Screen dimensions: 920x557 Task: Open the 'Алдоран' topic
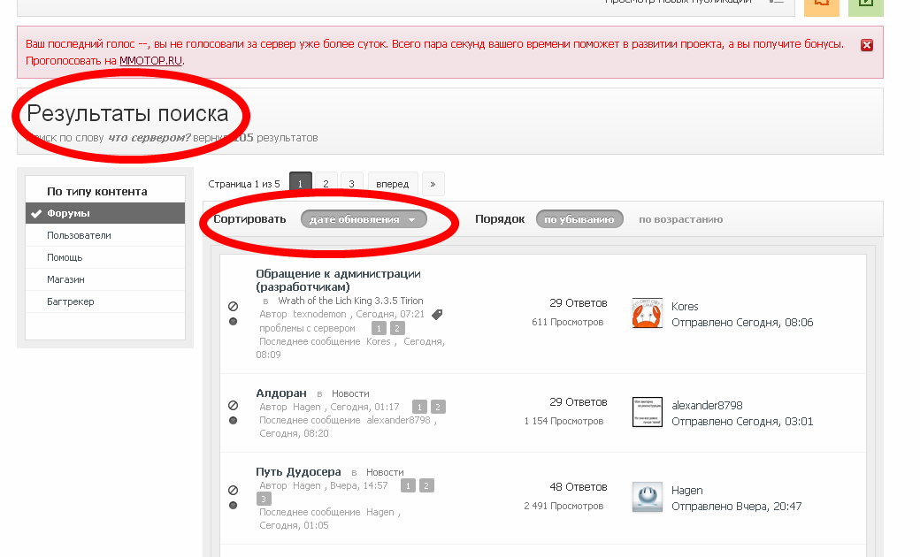point(281,393)
